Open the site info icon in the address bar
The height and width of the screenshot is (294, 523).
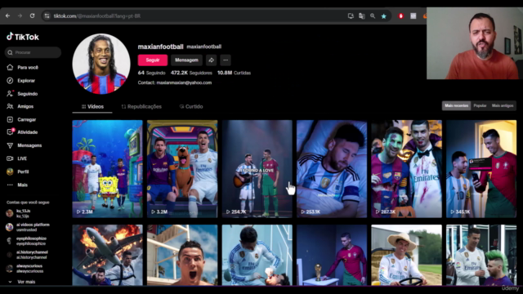pyautogui.click(x=47, y=16)
